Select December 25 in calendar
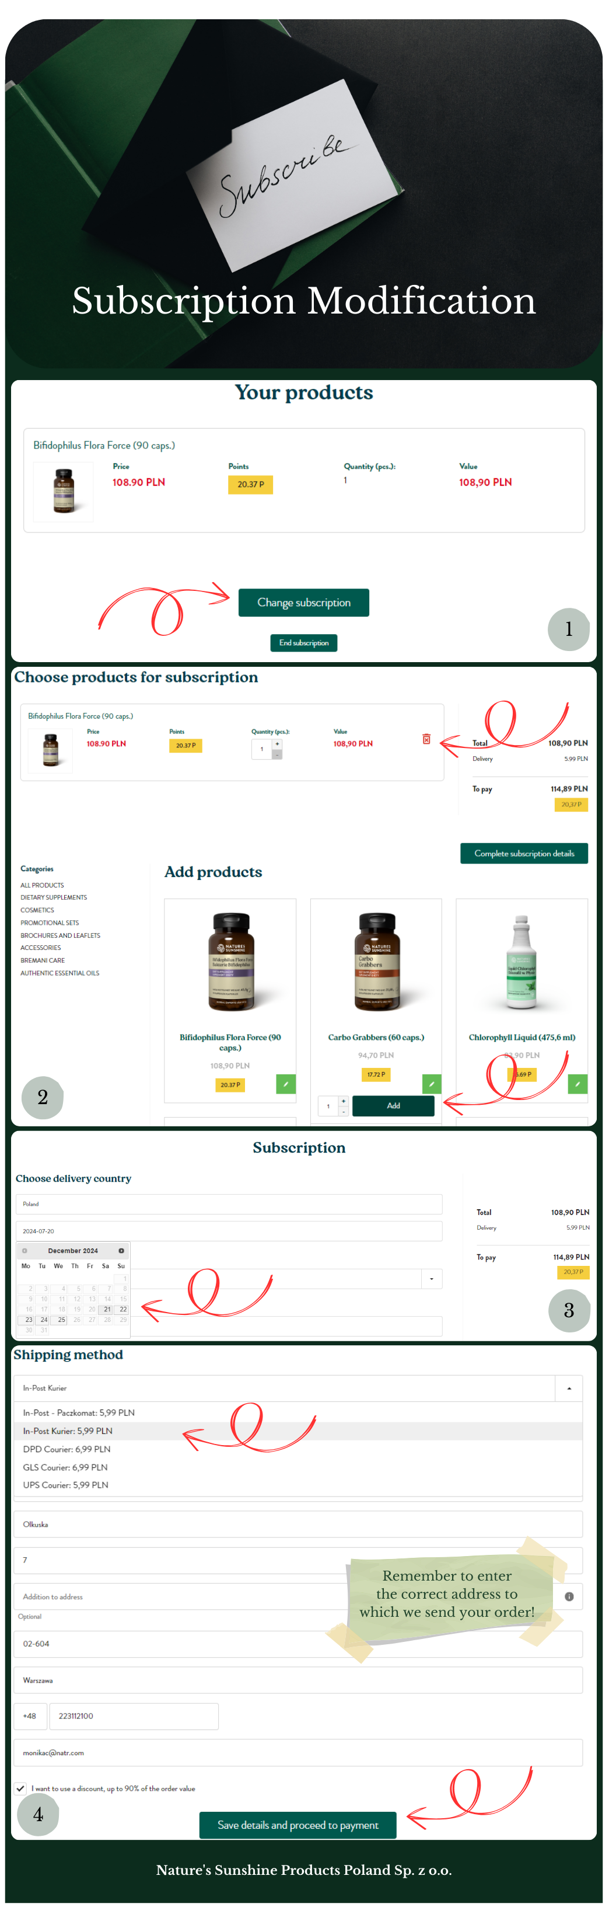Viewport: 609px width, 1914px height. tap(61, 1320)
